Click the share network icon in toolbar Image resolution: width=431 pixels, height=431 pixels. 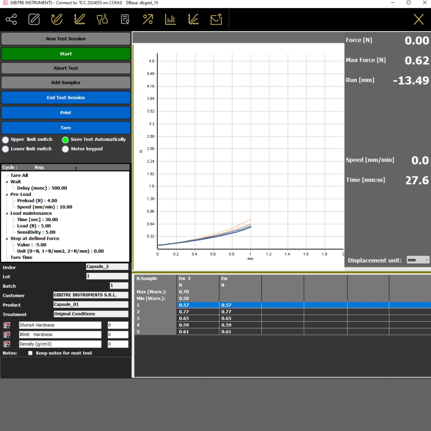tap(11, 19)
